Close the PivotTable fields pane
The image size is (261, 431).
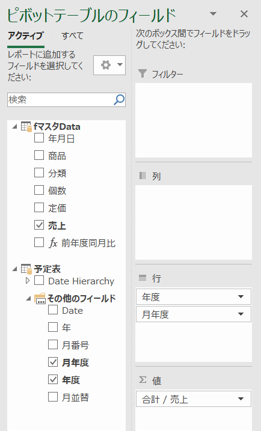(244, 14)
